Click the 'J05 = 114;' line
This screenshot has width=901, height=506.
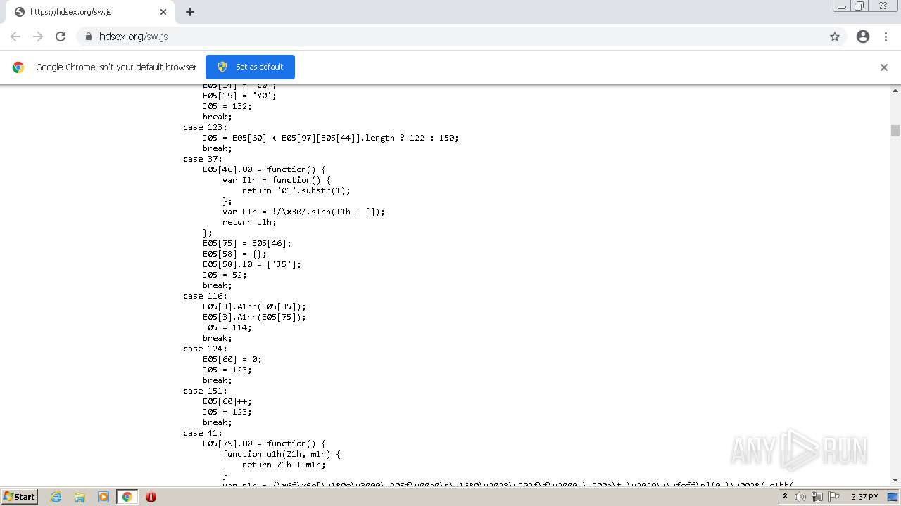click(227, 327)
